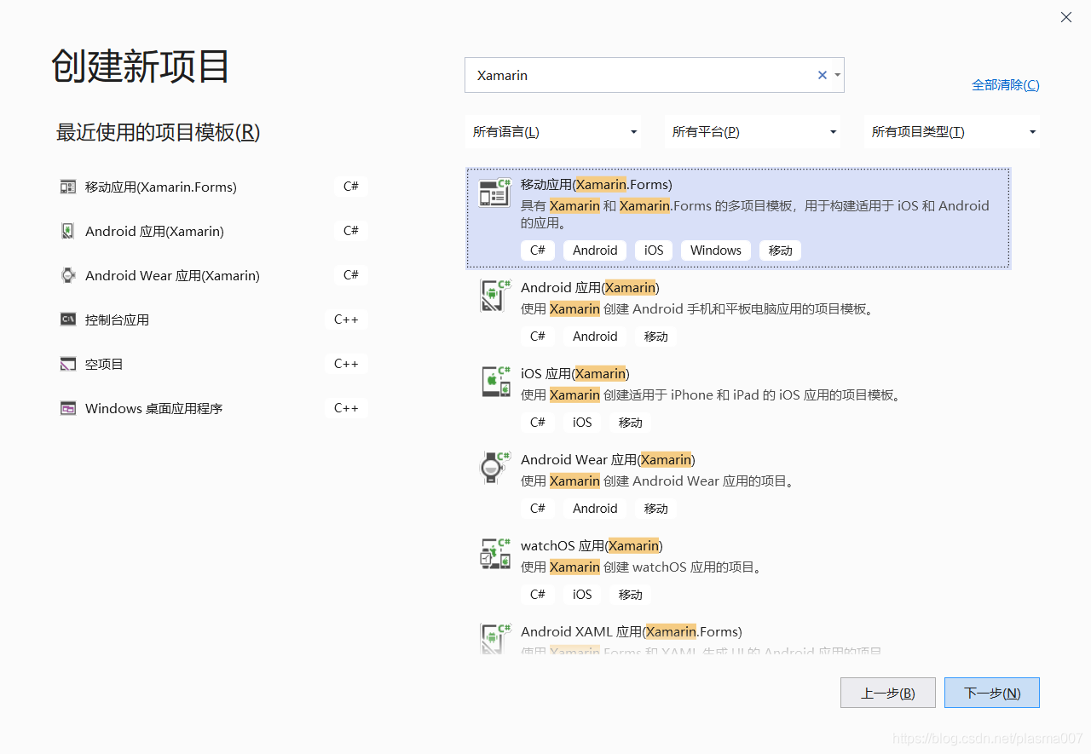Click the recent Android Wear 应用 watch icon
This screenshot has width=1091, height=754.
tap(68, 275)
